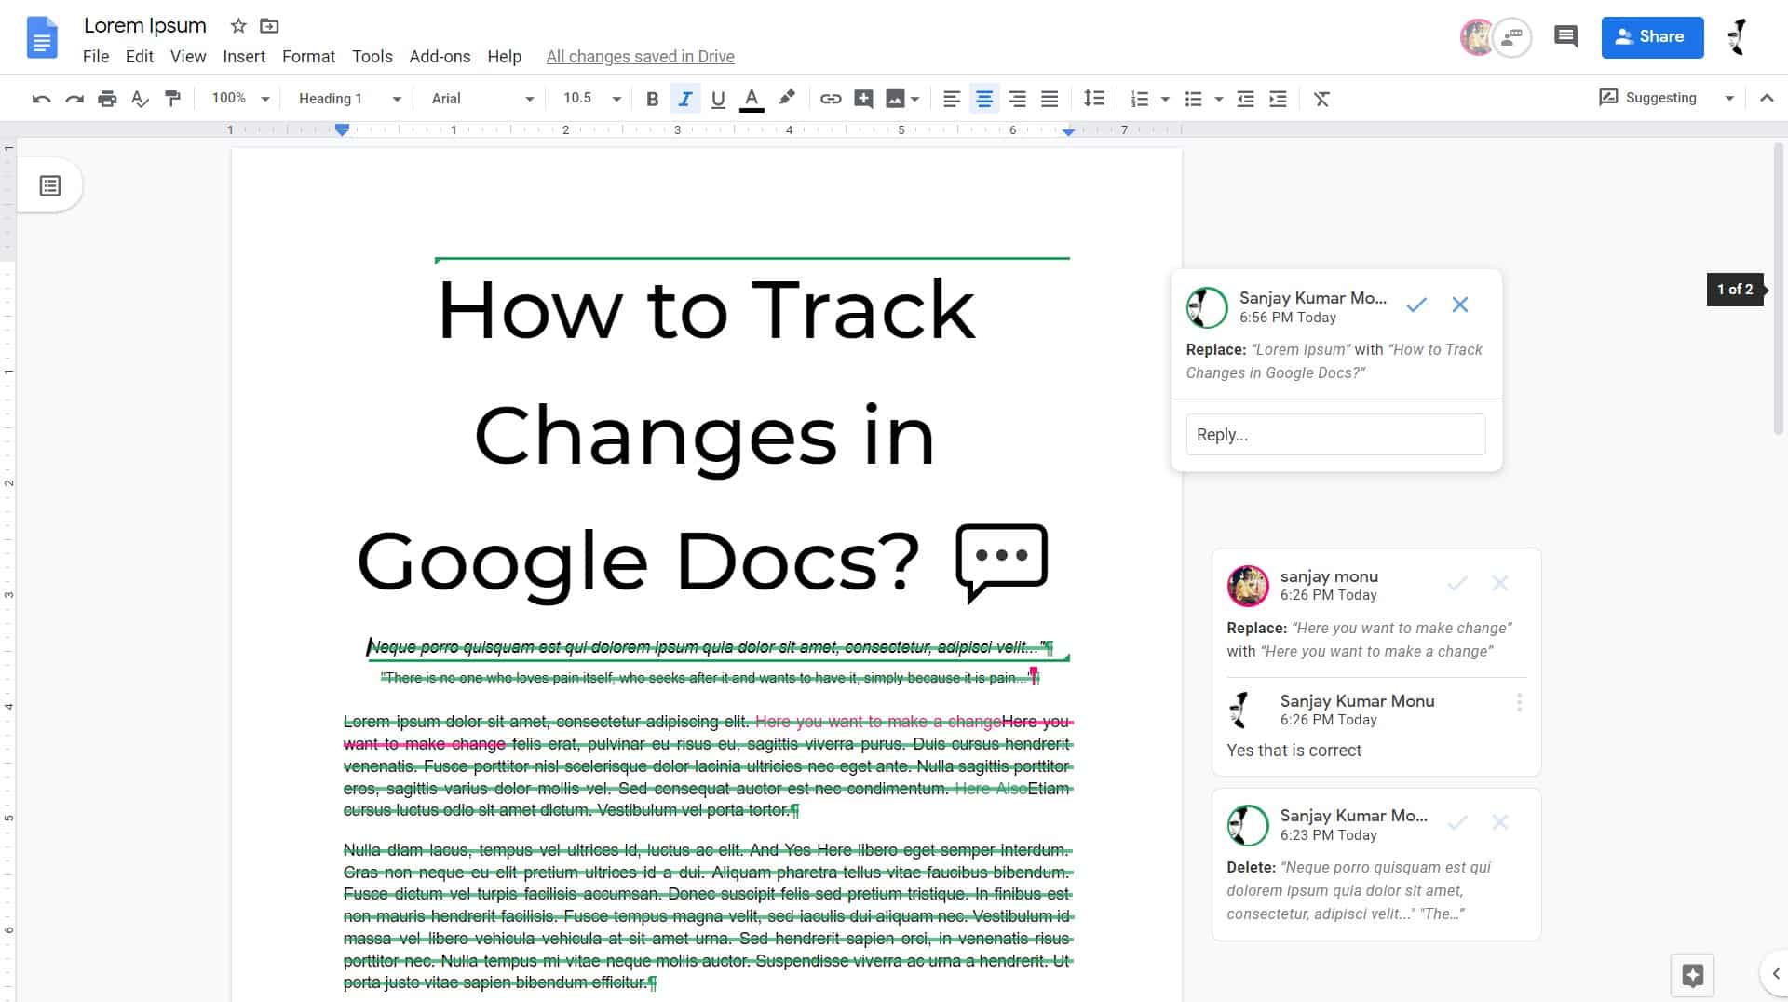Insert a comment
The width and height of the screenshot is (1788, 1002).
[x=863, y=98]
